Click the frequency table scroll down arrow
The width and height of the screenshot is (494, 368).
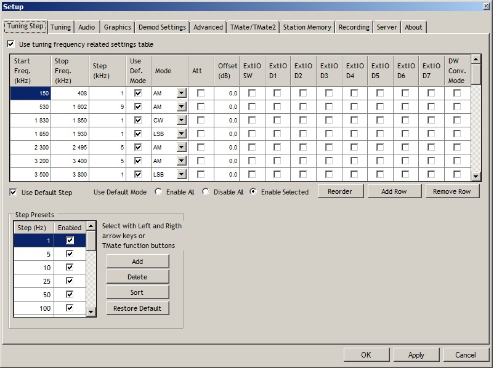(x=476, y=176)
